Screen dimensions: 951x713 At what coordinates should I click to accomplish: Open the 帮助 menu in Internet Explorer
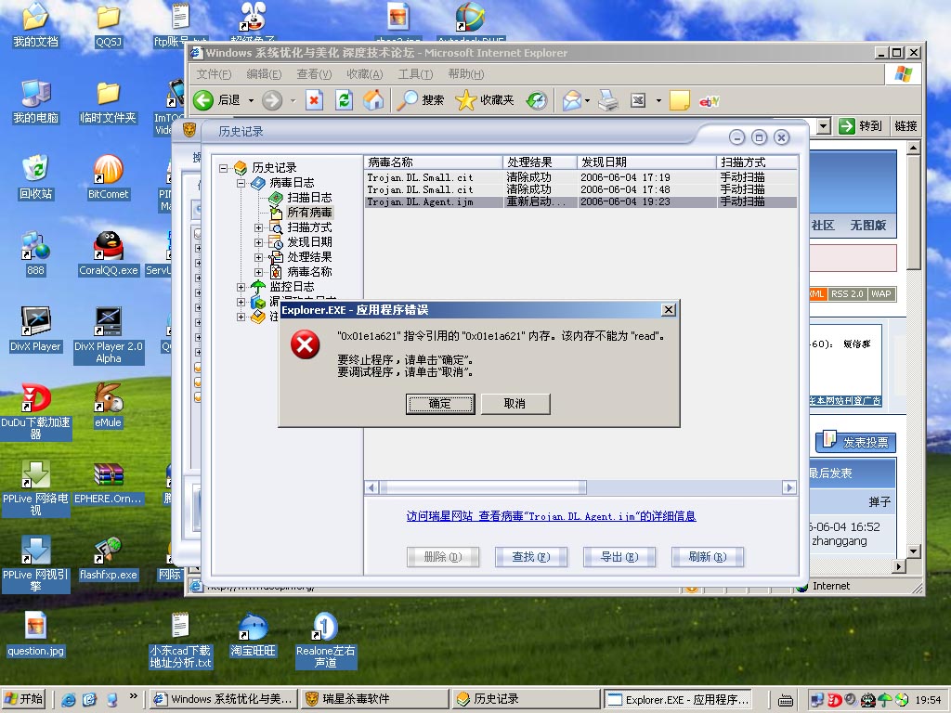point(465,74)
